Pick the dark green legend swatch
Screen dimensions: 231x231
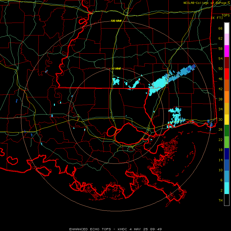point(227,131)
